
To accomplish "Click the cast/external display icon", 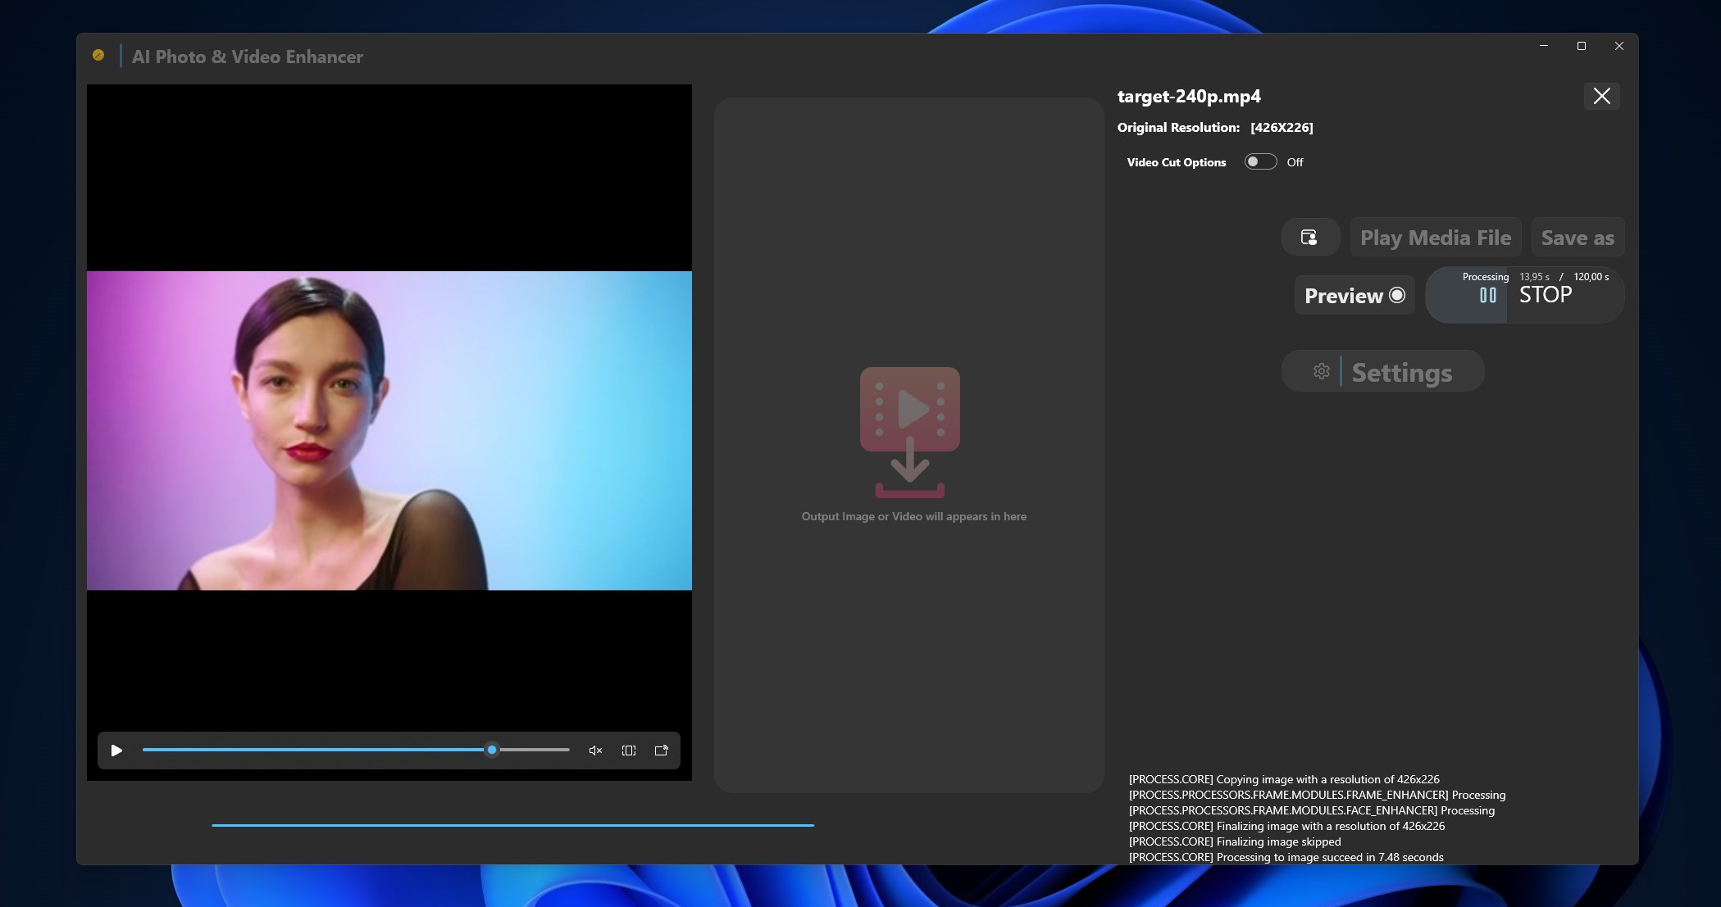I will pyautogui.click(x=661, y=751).
